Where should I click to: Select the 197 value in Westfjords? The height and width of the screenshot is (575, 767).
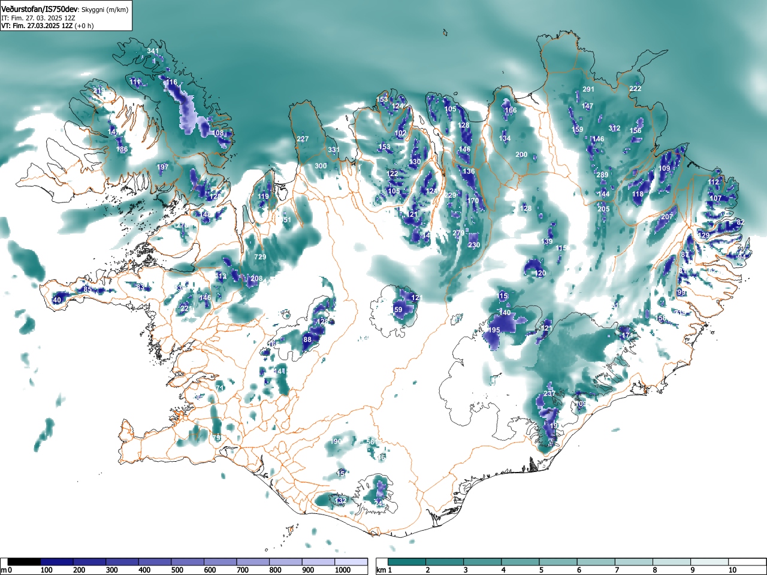[x=162, y=167]
